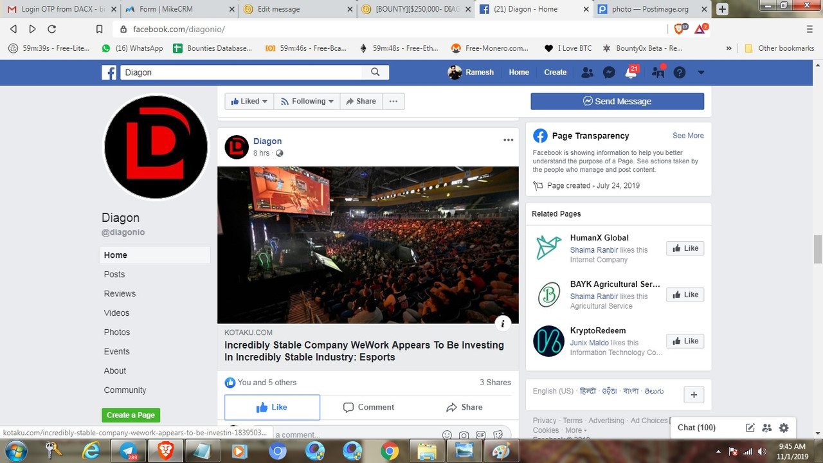Click create group icon in chat bar
This screenshot has height=463, width=823.
tap(766, 428)
